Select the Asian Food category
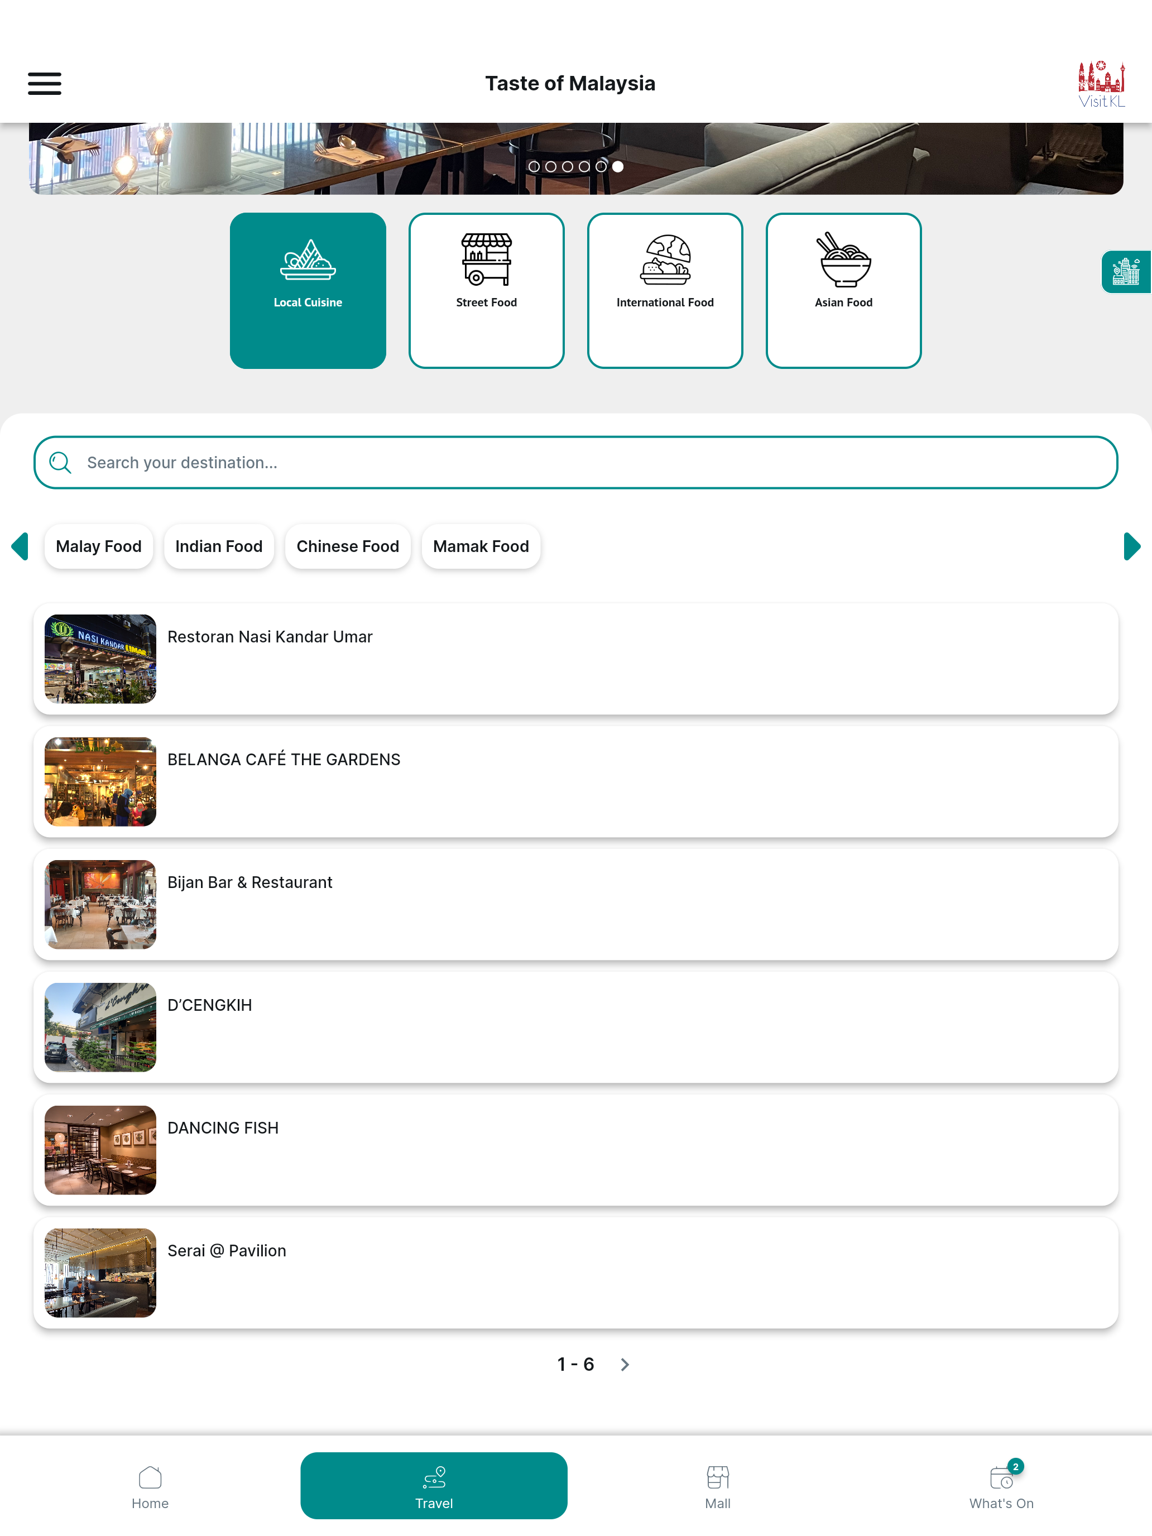This screenshot has height=1536, width=1152. (x=843, y=290)
